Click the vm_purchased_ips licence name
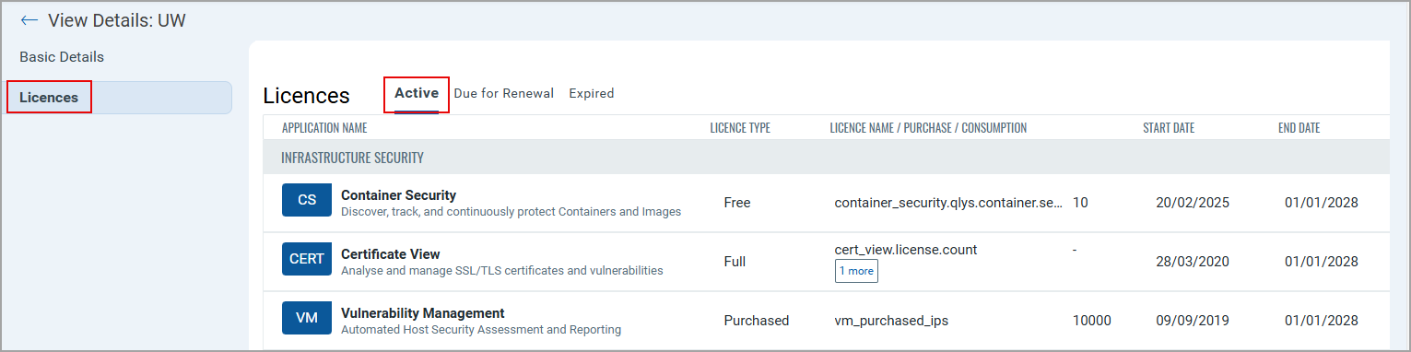 pos(891,321)
